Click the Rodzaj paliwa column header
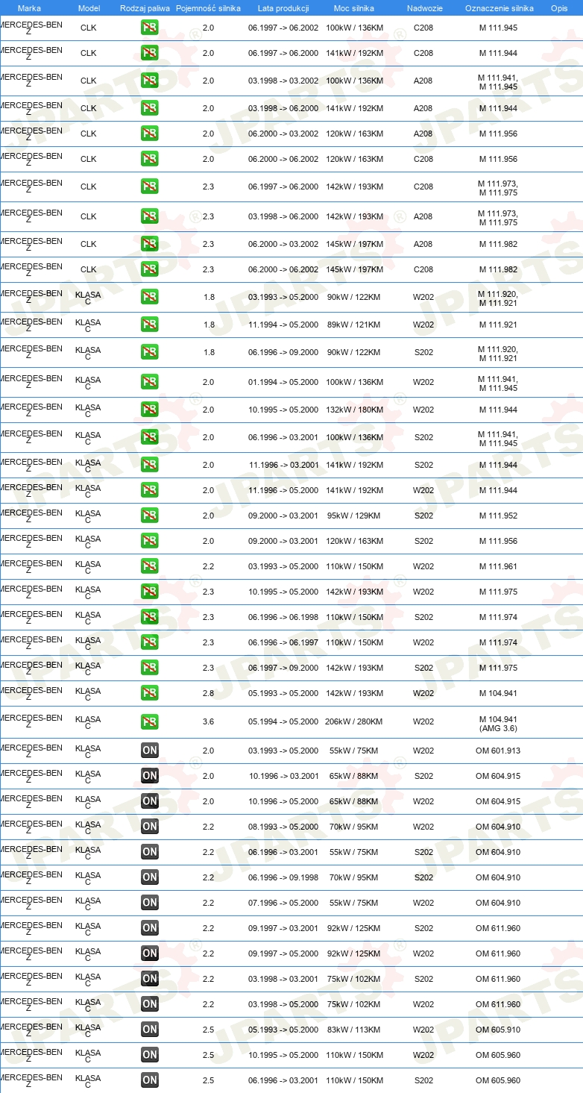 [145, 8]
